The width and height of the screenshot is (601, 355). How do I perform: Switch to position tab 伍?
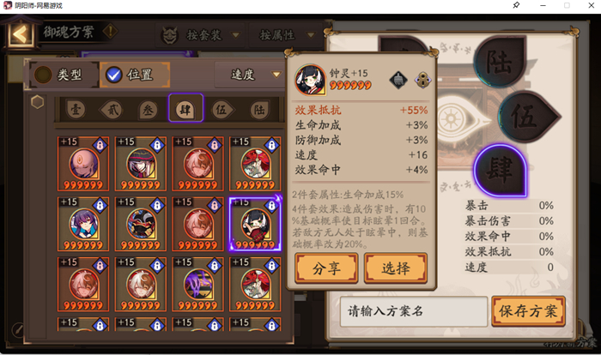[x=222, y=110]
